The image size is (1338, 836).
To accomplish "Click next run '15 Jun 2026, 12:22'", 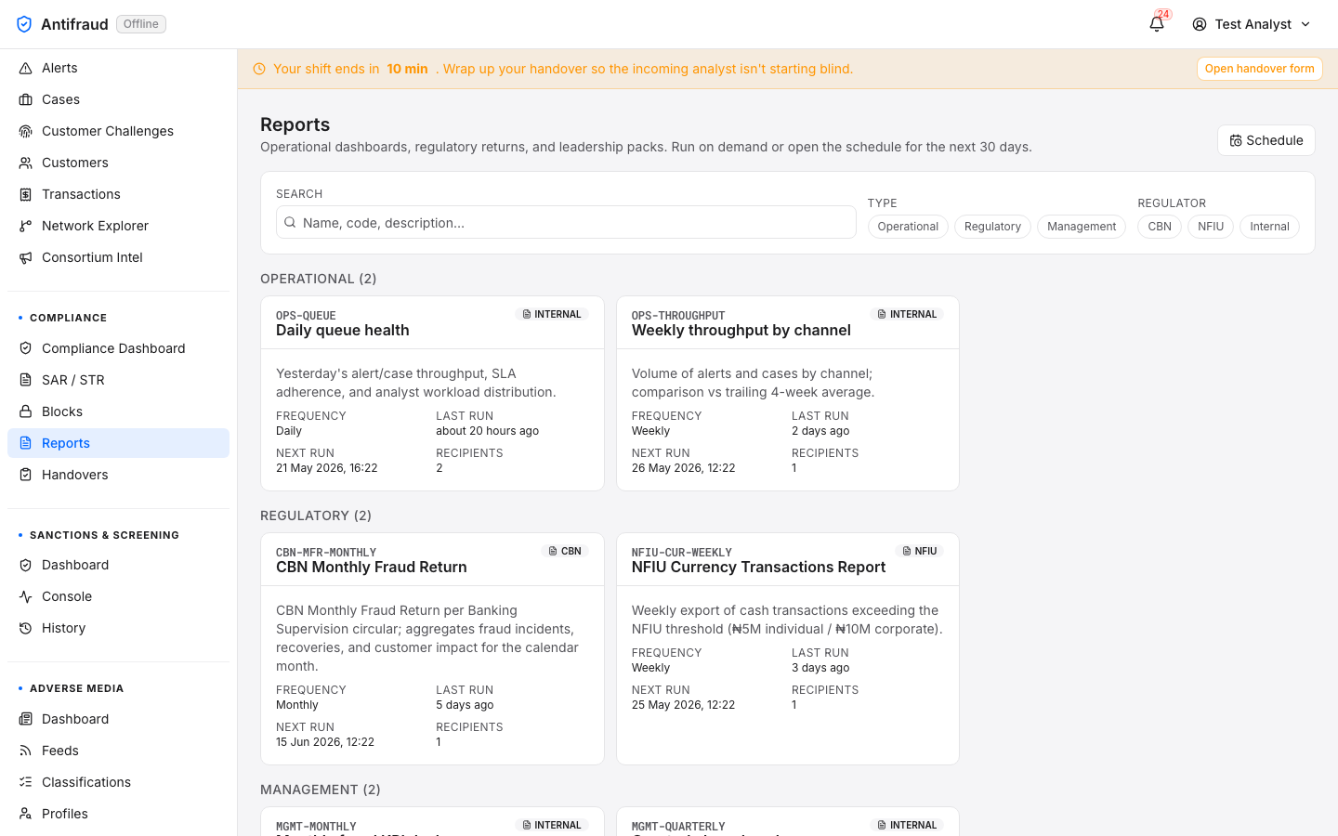I will click(325, 742).
